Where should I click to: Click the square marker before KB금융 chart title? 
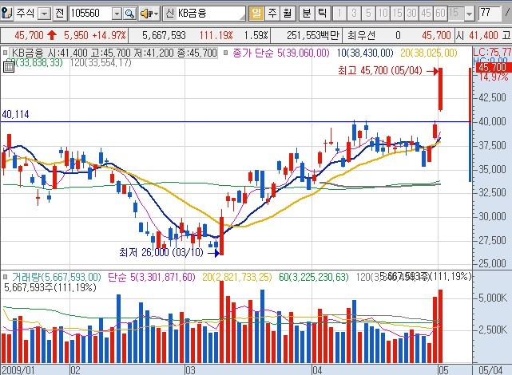(5, 53)
